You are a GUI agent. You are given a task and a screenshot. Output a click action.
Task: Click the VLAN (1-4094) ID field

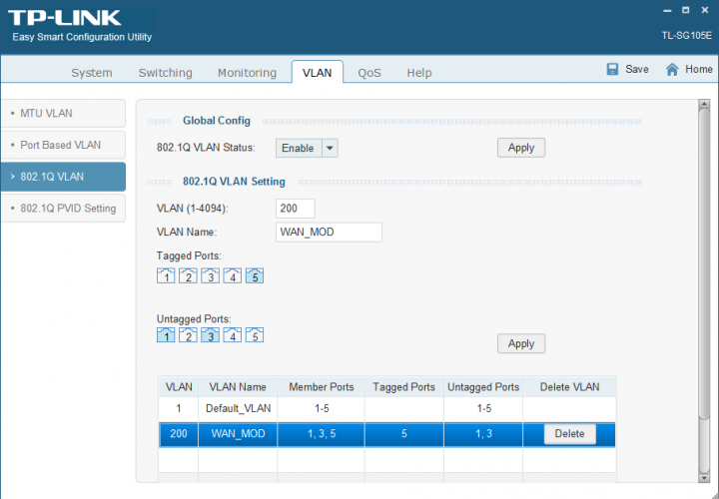(296, 209)
